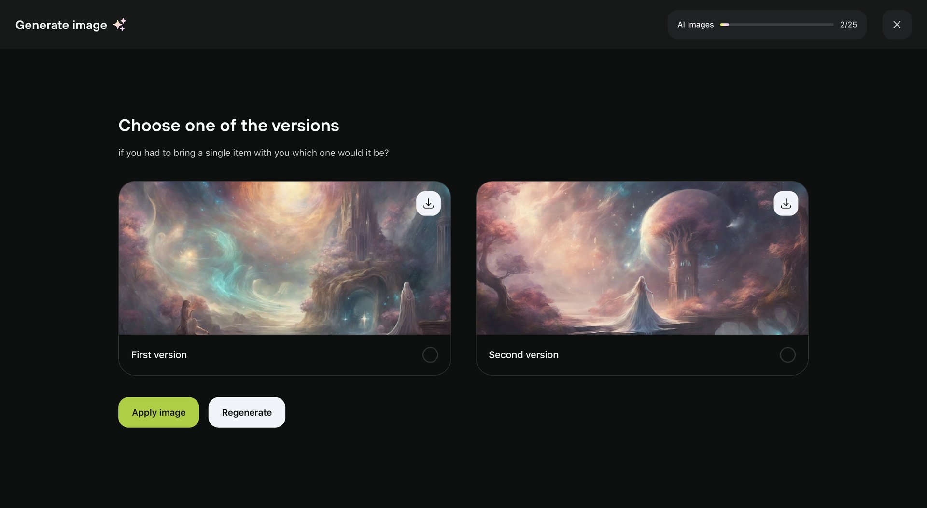
Task: Apply the selected image
Action: pos(158,412)
